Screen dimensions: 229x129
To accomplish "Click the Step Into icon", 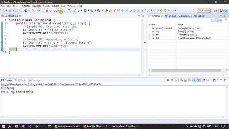I will 55,10.
